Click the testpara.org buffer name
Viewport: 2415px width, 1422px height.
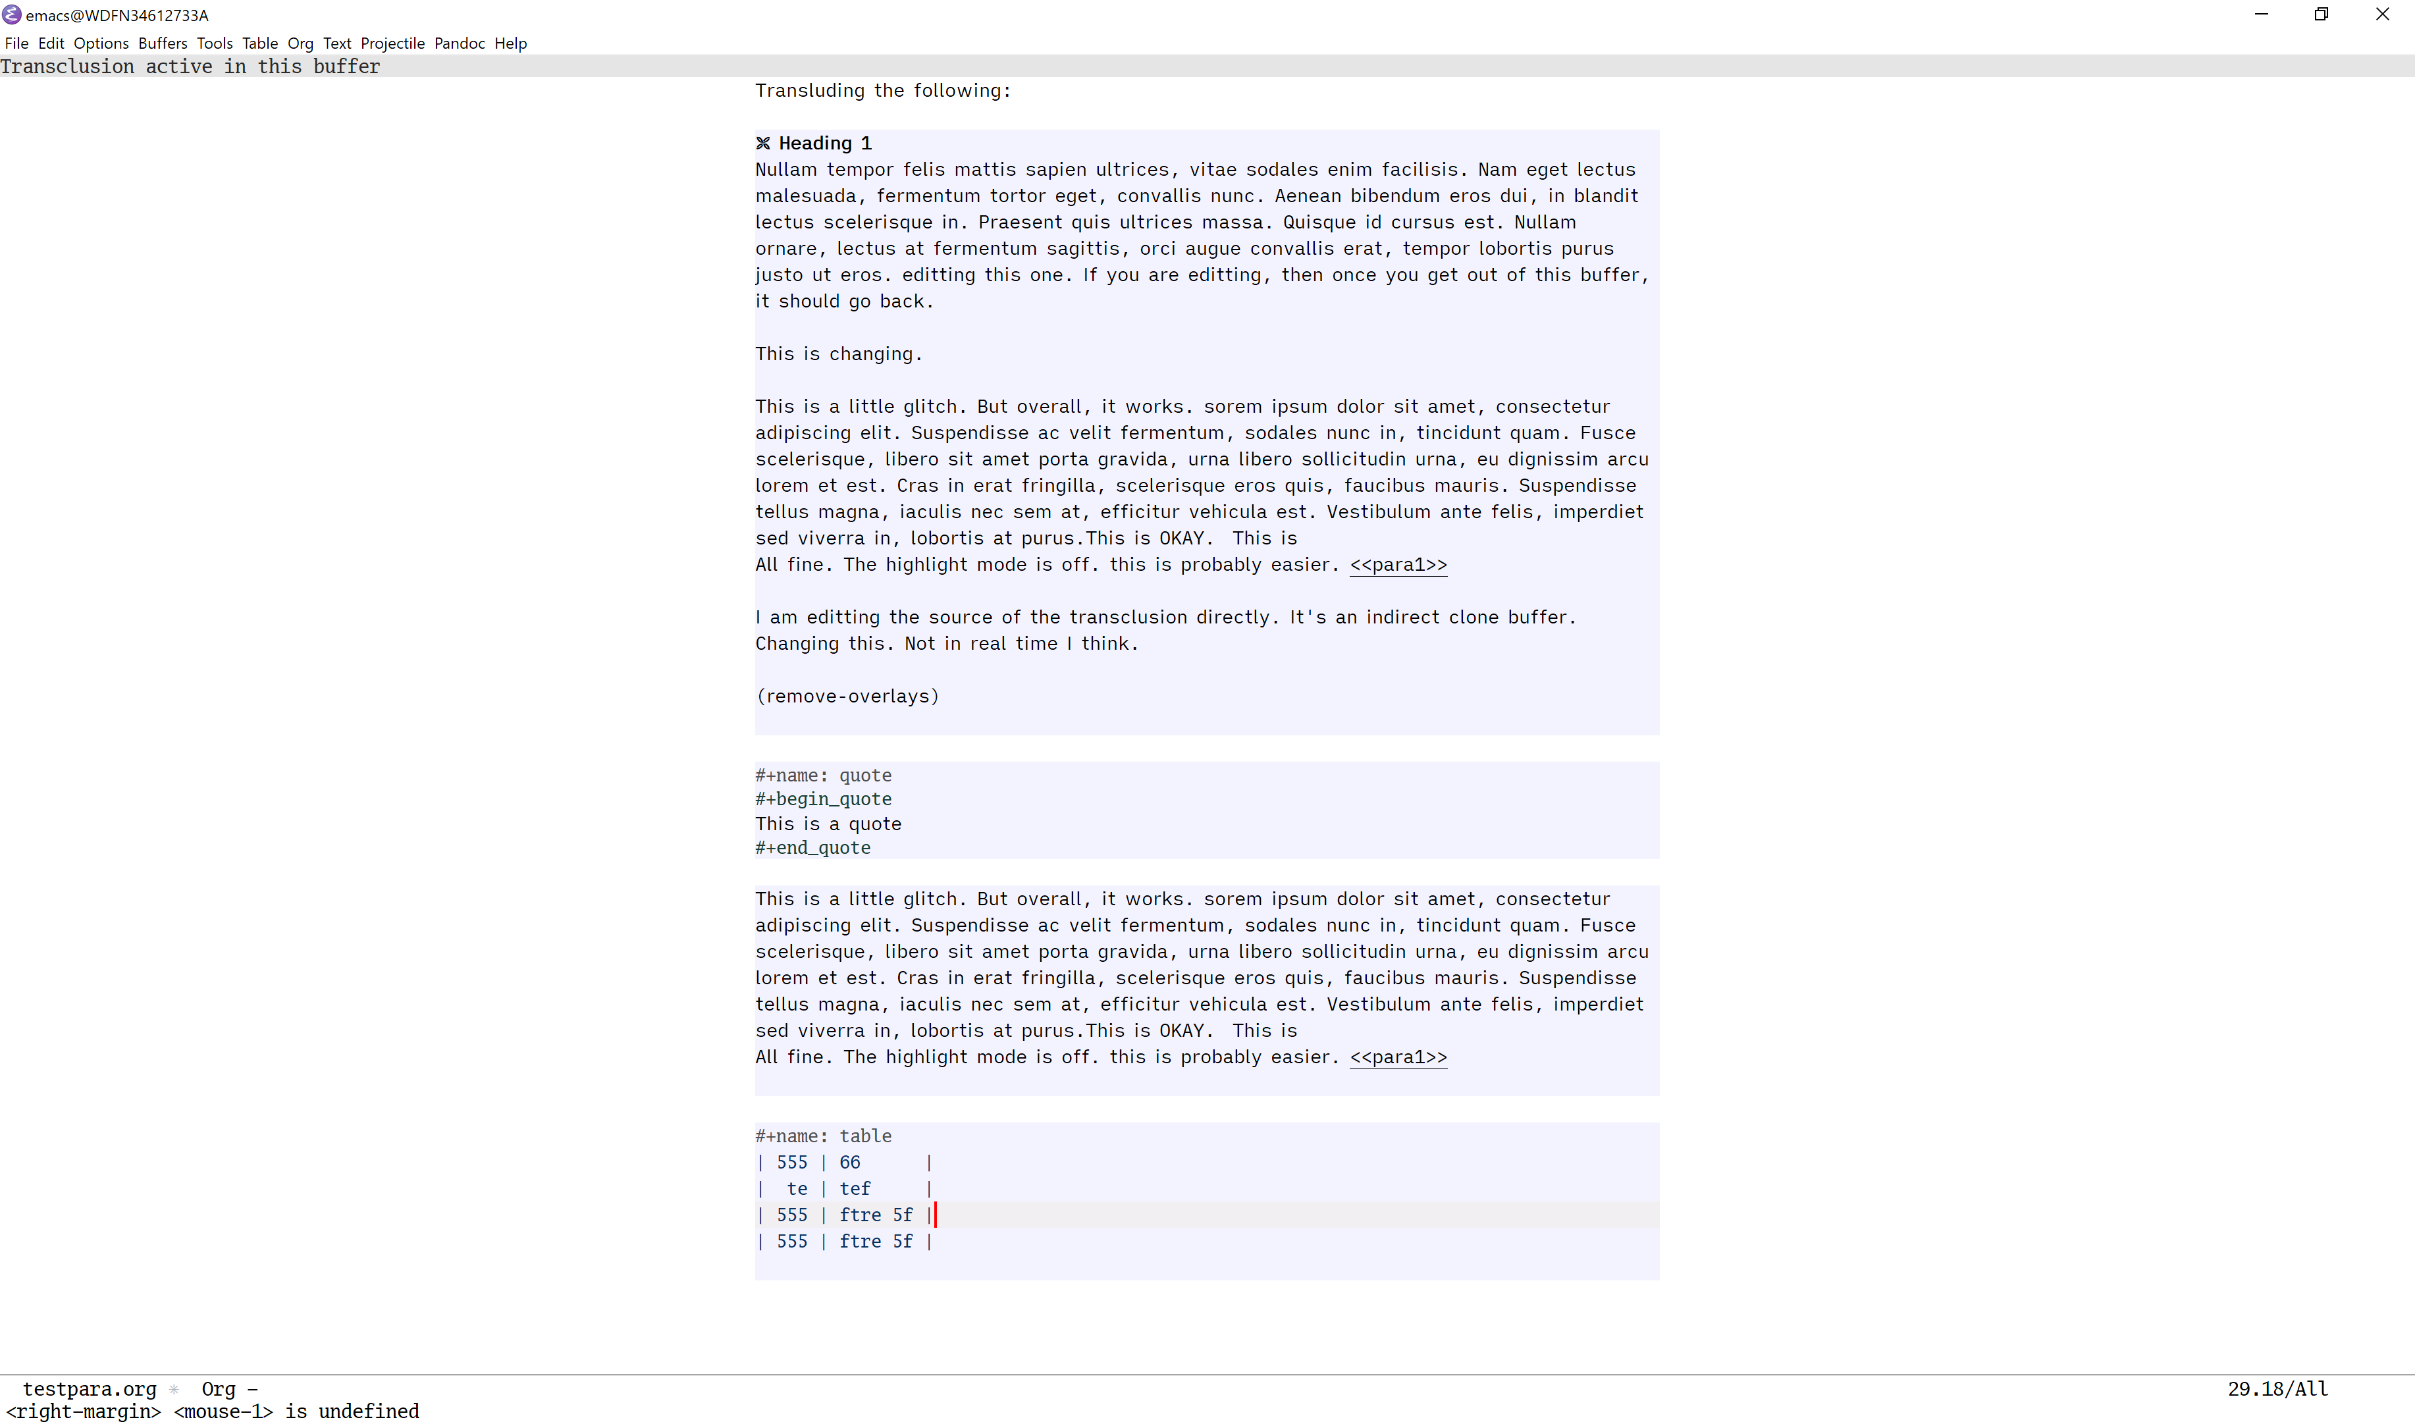89,1390
